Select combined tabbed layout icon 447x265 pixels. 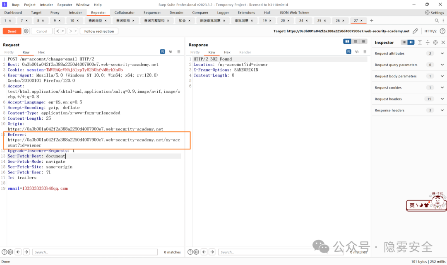[x=363, y=42]
